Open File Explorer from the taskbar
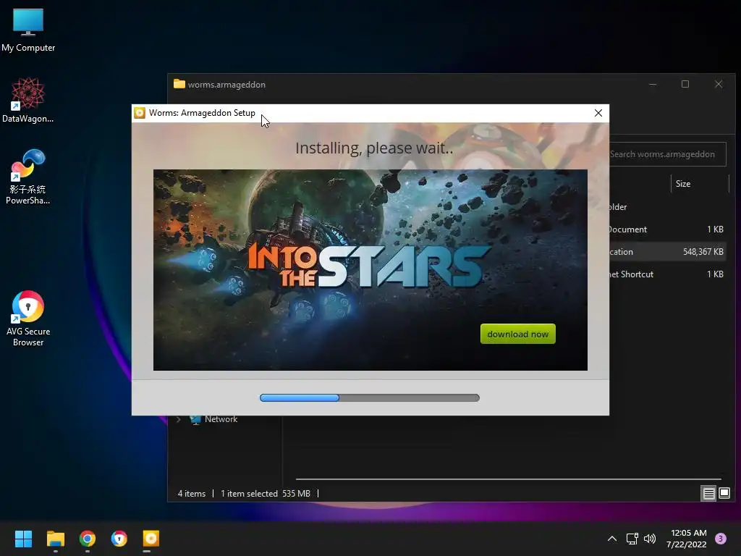This screenshot has width=741, height=556. point(55,539)
